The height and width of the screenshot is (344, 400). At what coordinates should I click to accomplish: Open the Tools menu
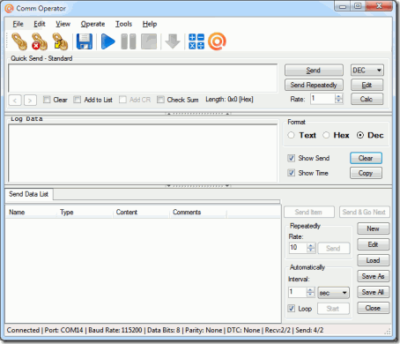tap(123, 24)
